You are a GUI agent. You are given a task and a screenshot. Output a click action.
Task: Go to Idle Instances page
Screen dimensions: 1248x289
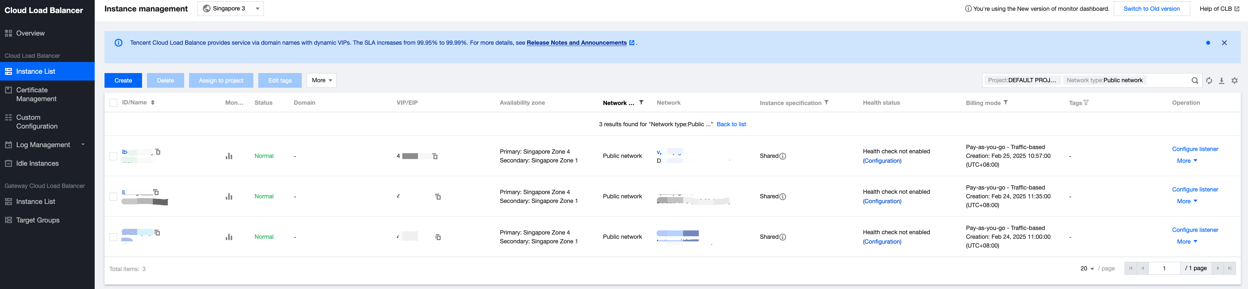pos(37,164)
